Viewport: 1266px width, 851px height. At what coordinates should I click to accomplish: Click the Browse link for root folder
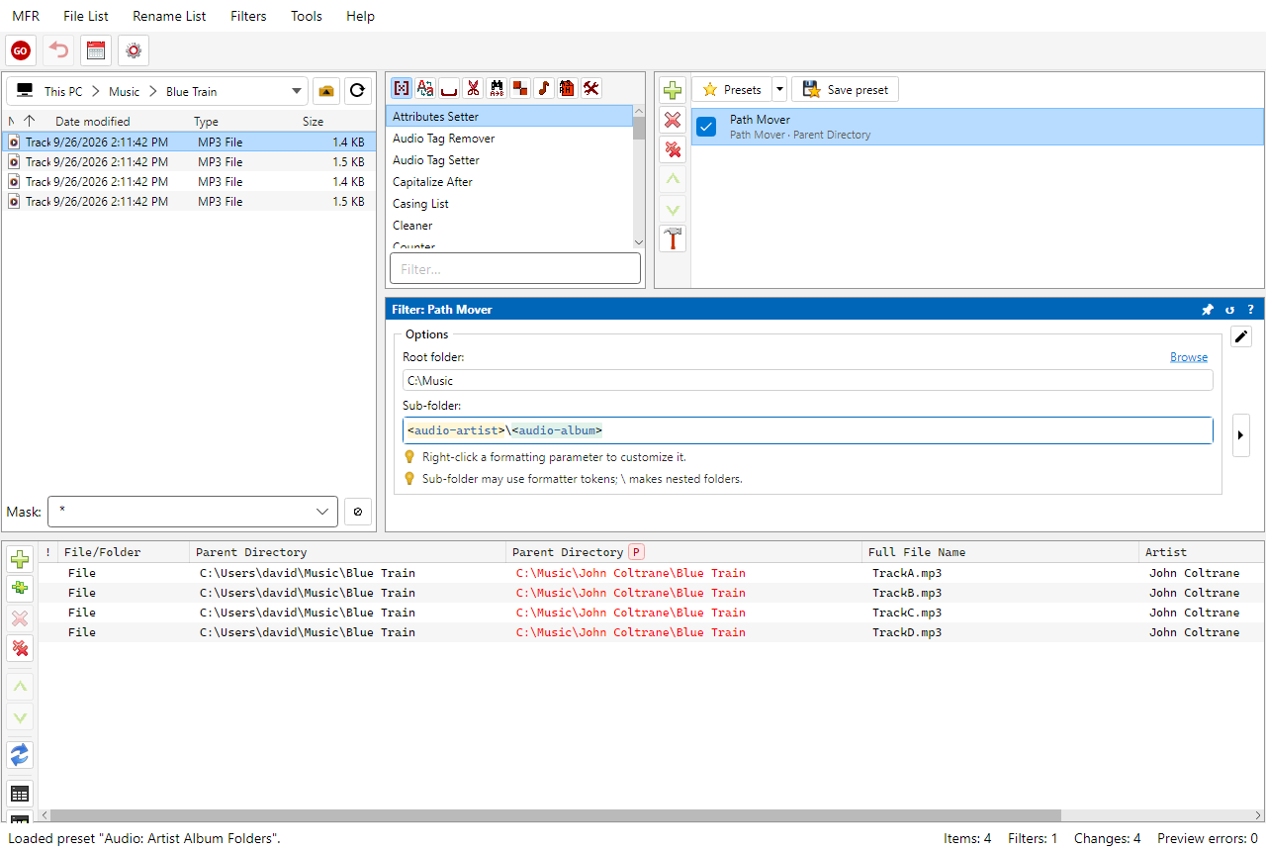1189,357
